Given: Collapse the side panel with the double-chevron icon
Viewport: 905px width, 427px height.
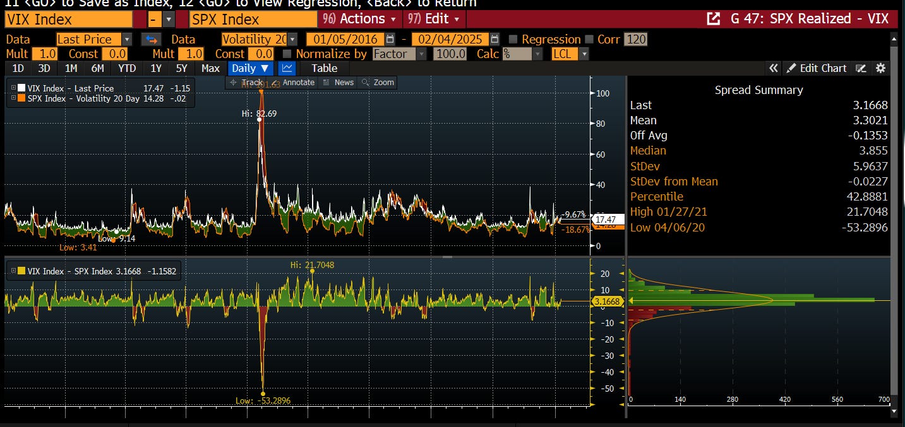Looking at the screenshot, I should (x=774, y=68).
